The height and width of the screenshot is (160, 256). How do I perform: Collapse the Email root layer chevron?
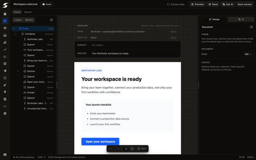point(14,29)
